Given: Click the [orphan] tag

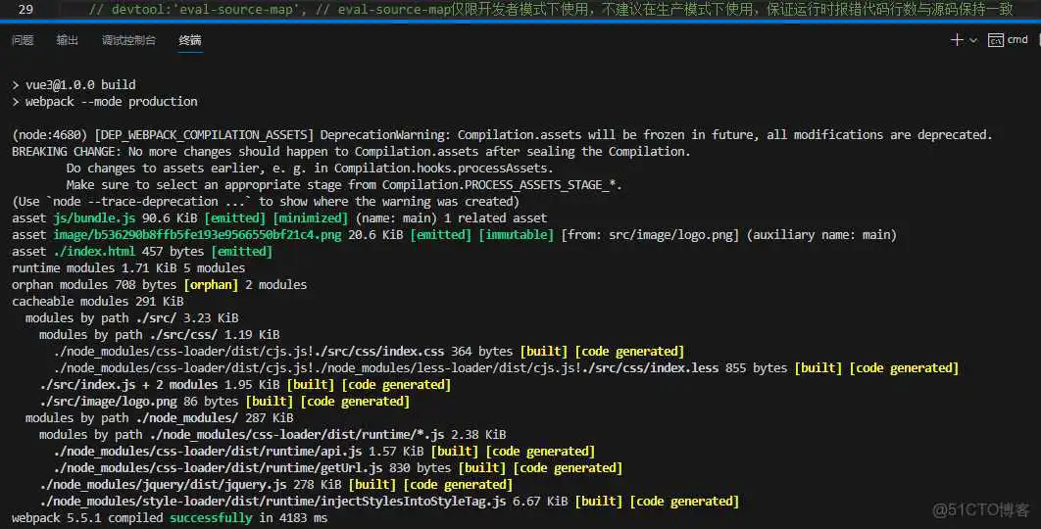Looking at the screenshot, I should 211,284.
